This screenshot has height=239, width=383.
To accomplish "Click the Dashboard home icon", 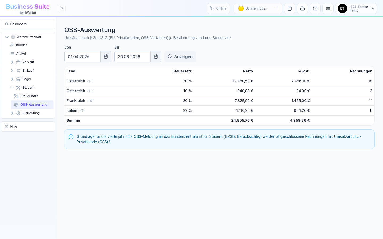I will (7, 24).
